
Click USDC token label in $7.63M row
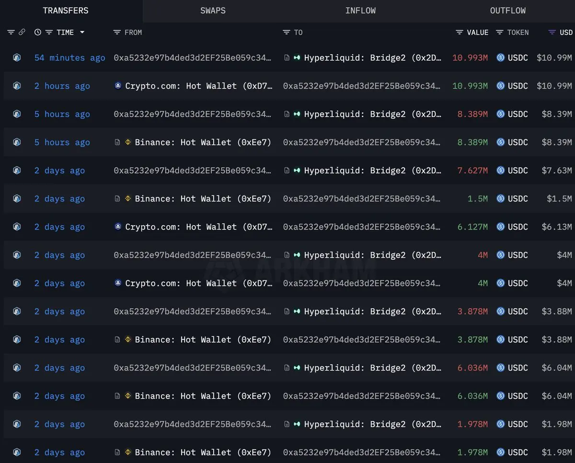click(518, 170)
